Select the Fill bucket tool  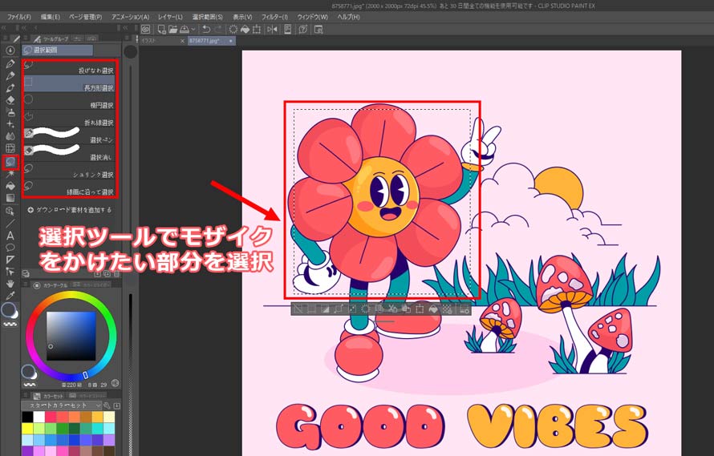pyautogui.click(x=10, y=186)
